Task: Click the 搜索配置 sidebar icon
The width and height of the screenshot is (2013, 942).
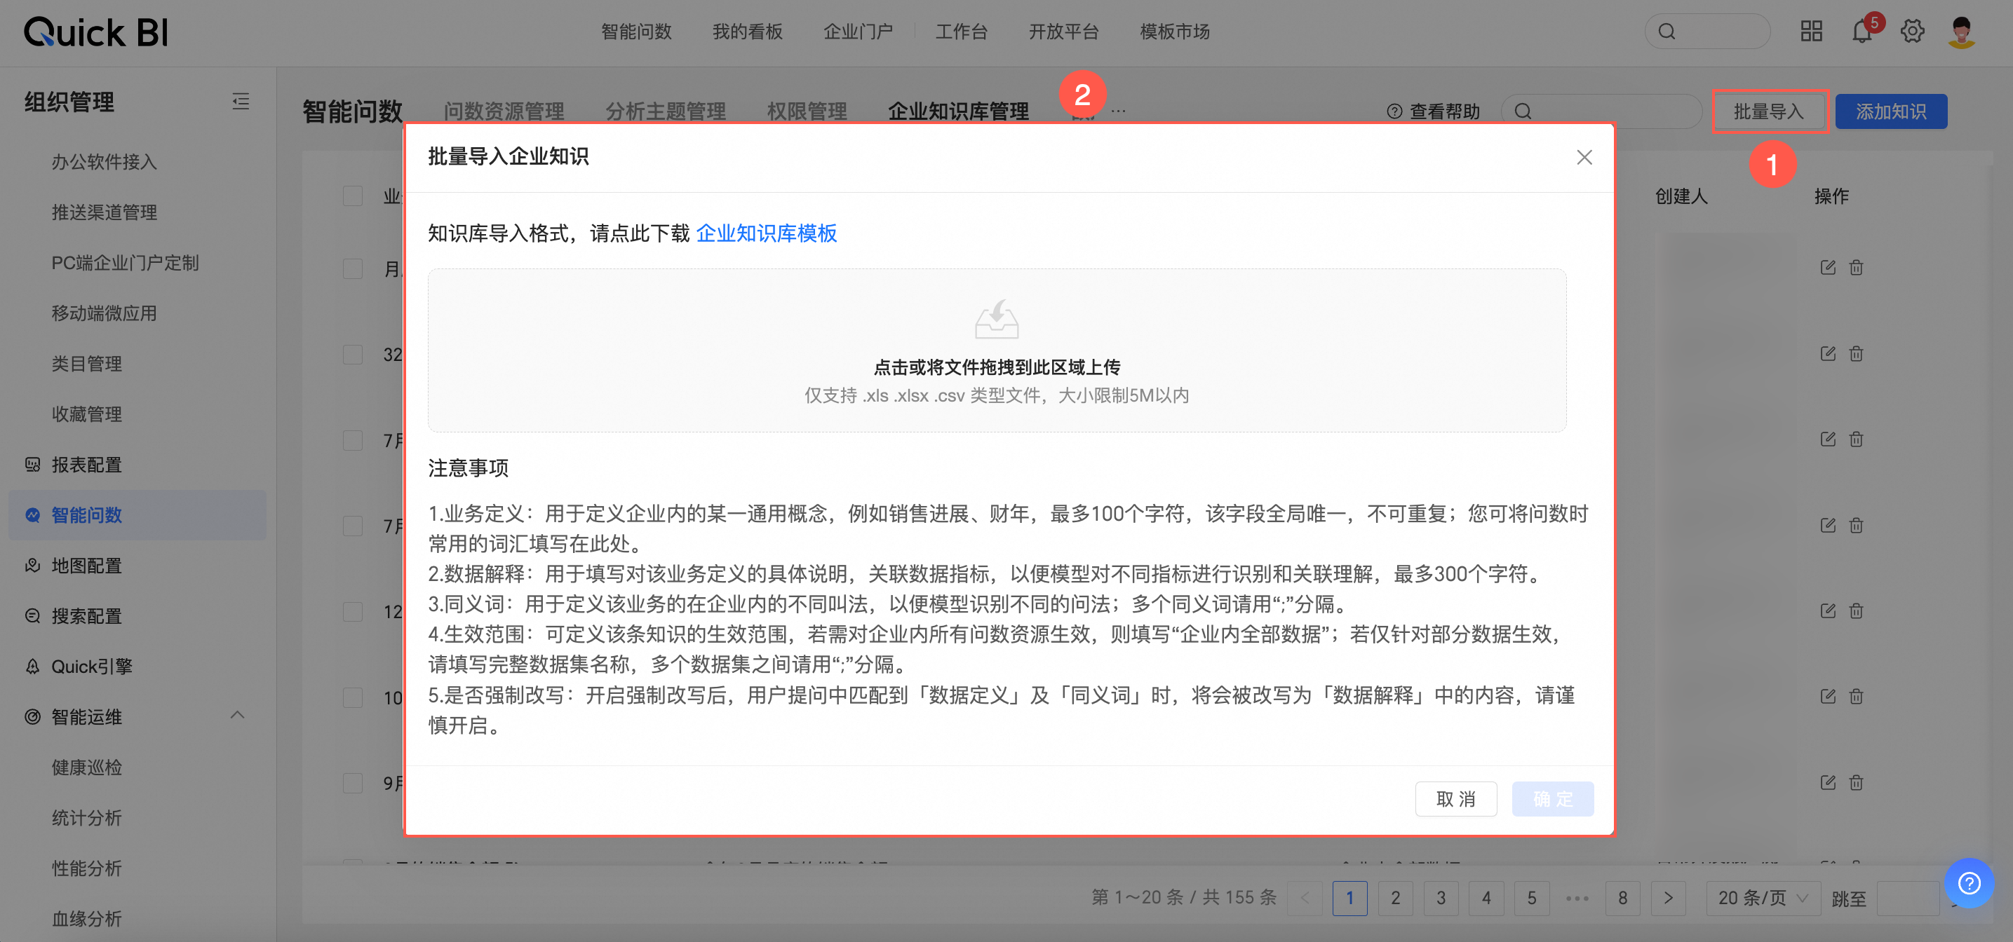Action: point(32,616)
